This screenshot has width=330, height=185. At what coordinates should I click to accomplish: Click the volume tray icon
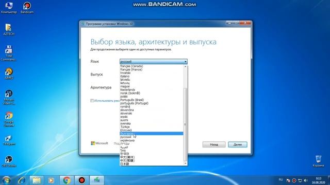306,180
